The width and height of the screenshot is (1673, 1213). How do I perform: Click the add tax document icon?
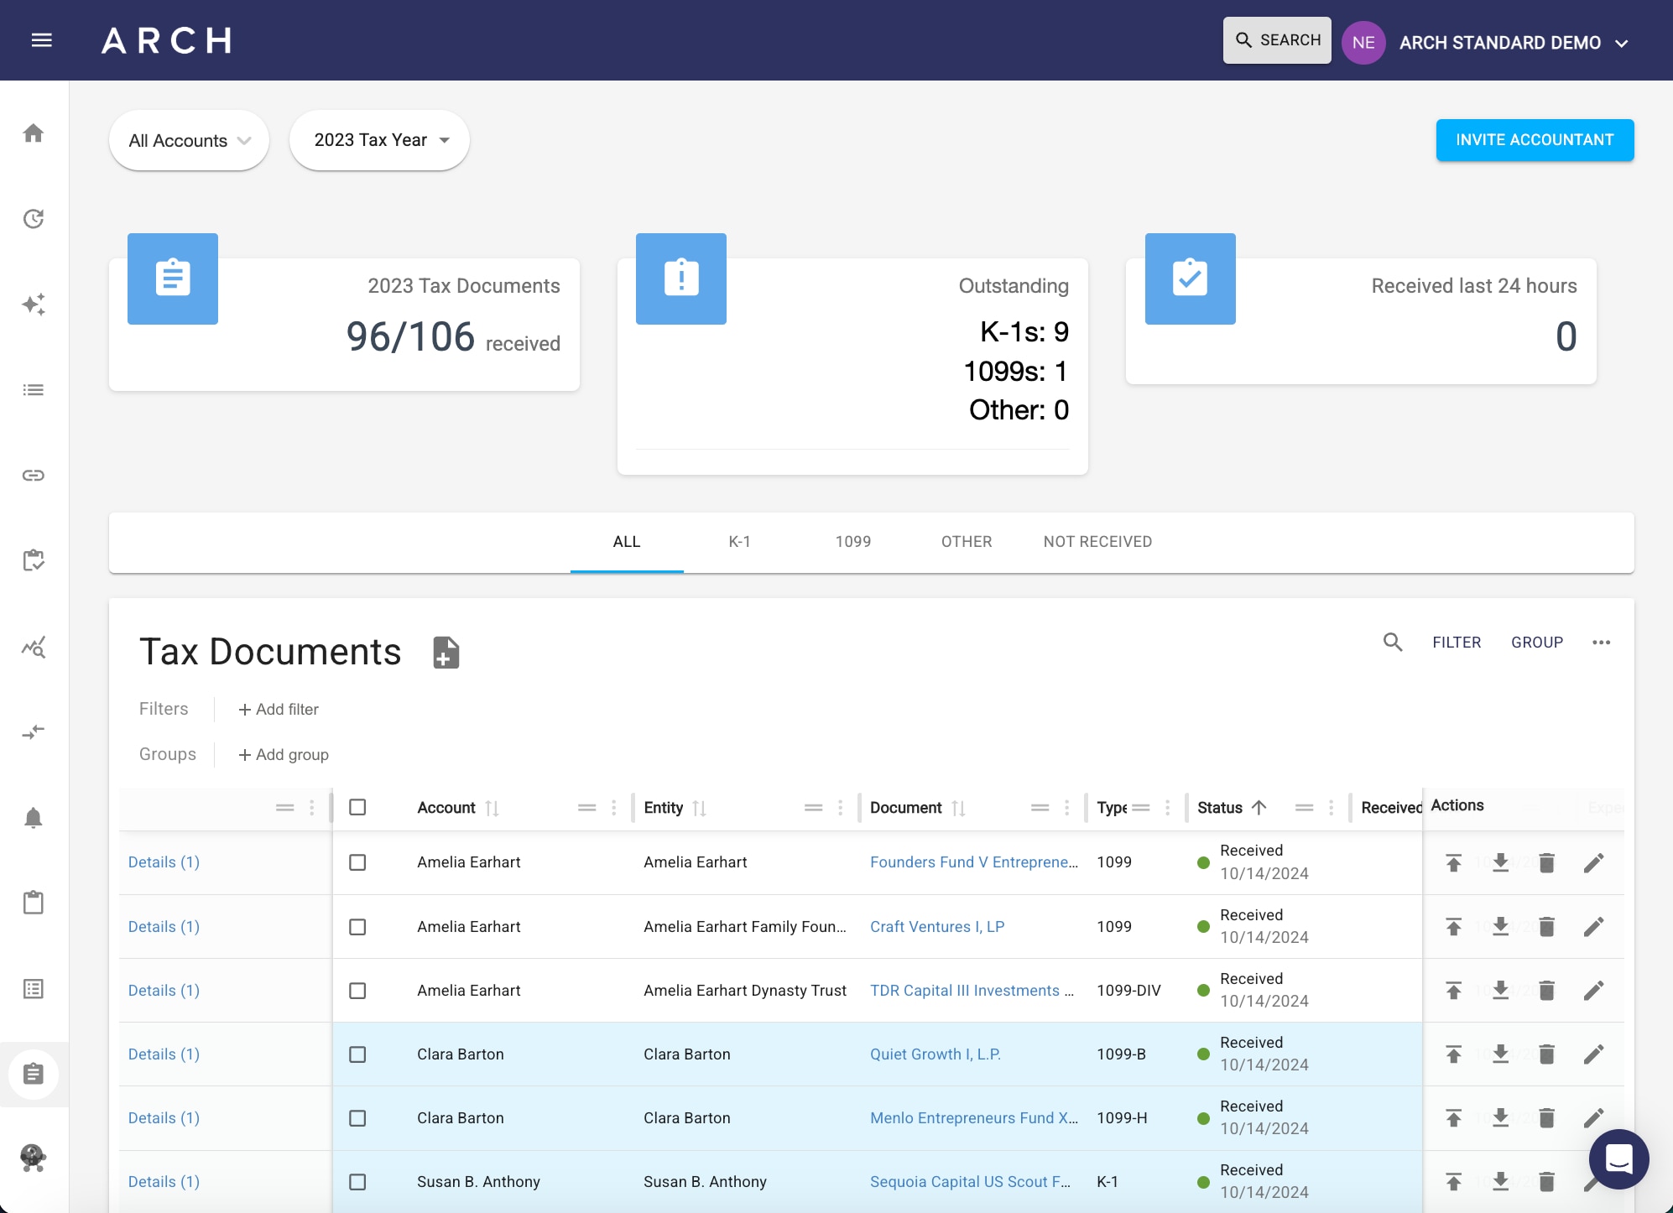pos(446,652)
